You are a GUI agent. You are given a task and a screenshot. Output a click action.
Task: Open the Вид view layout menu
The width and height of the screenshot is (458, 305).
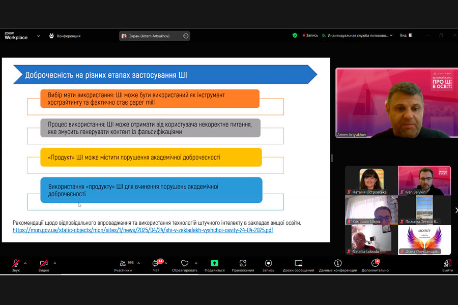406,36
